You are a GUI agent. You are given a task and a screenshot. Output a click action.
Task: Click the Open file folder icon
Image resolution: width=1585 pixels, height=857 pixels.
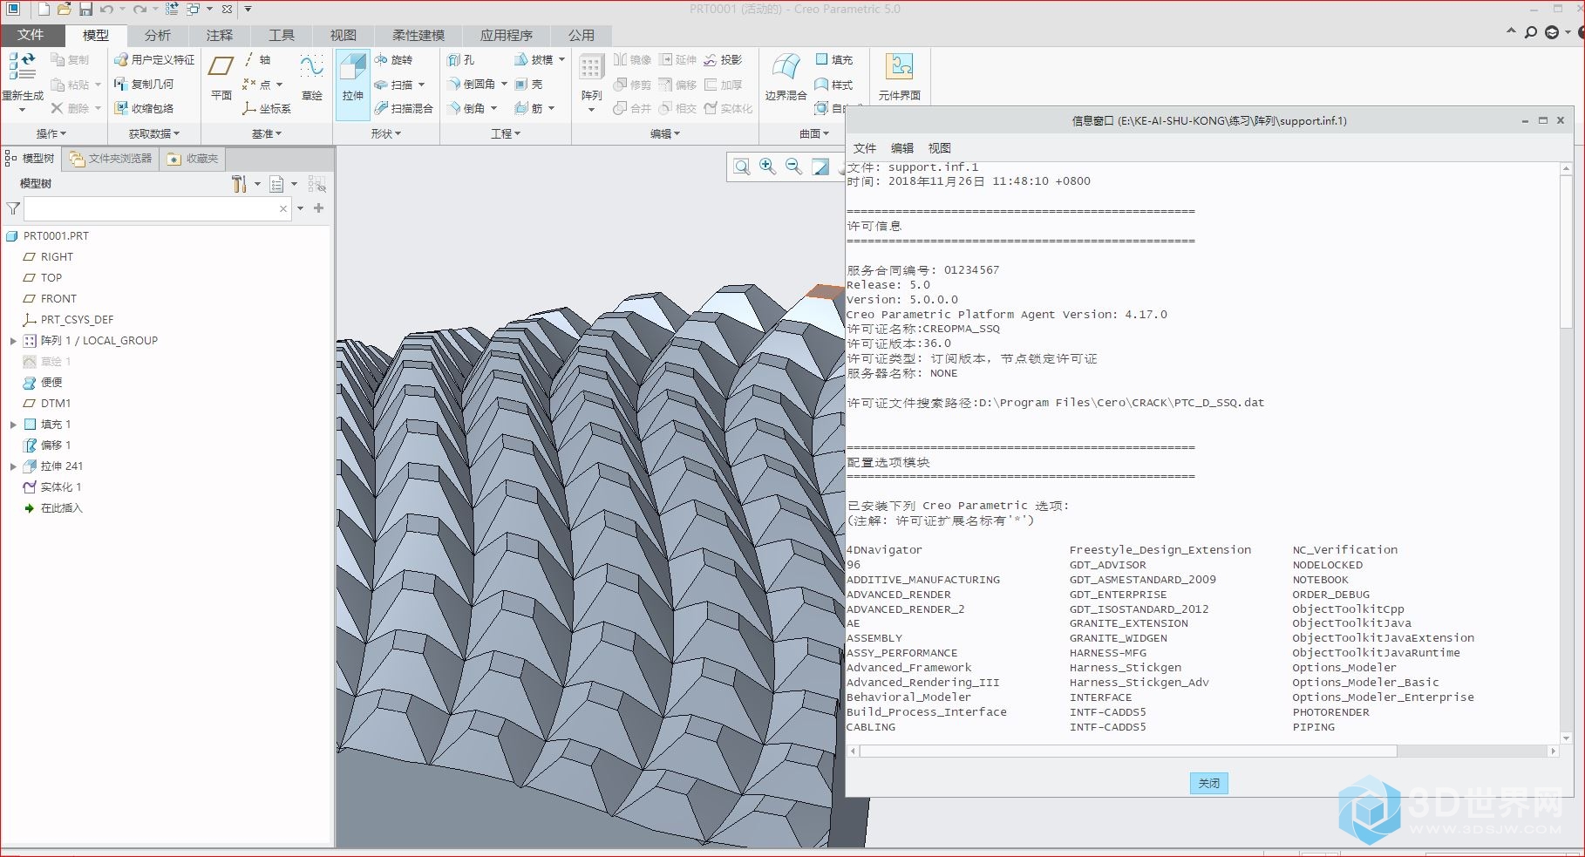click(x=64, y=9)
